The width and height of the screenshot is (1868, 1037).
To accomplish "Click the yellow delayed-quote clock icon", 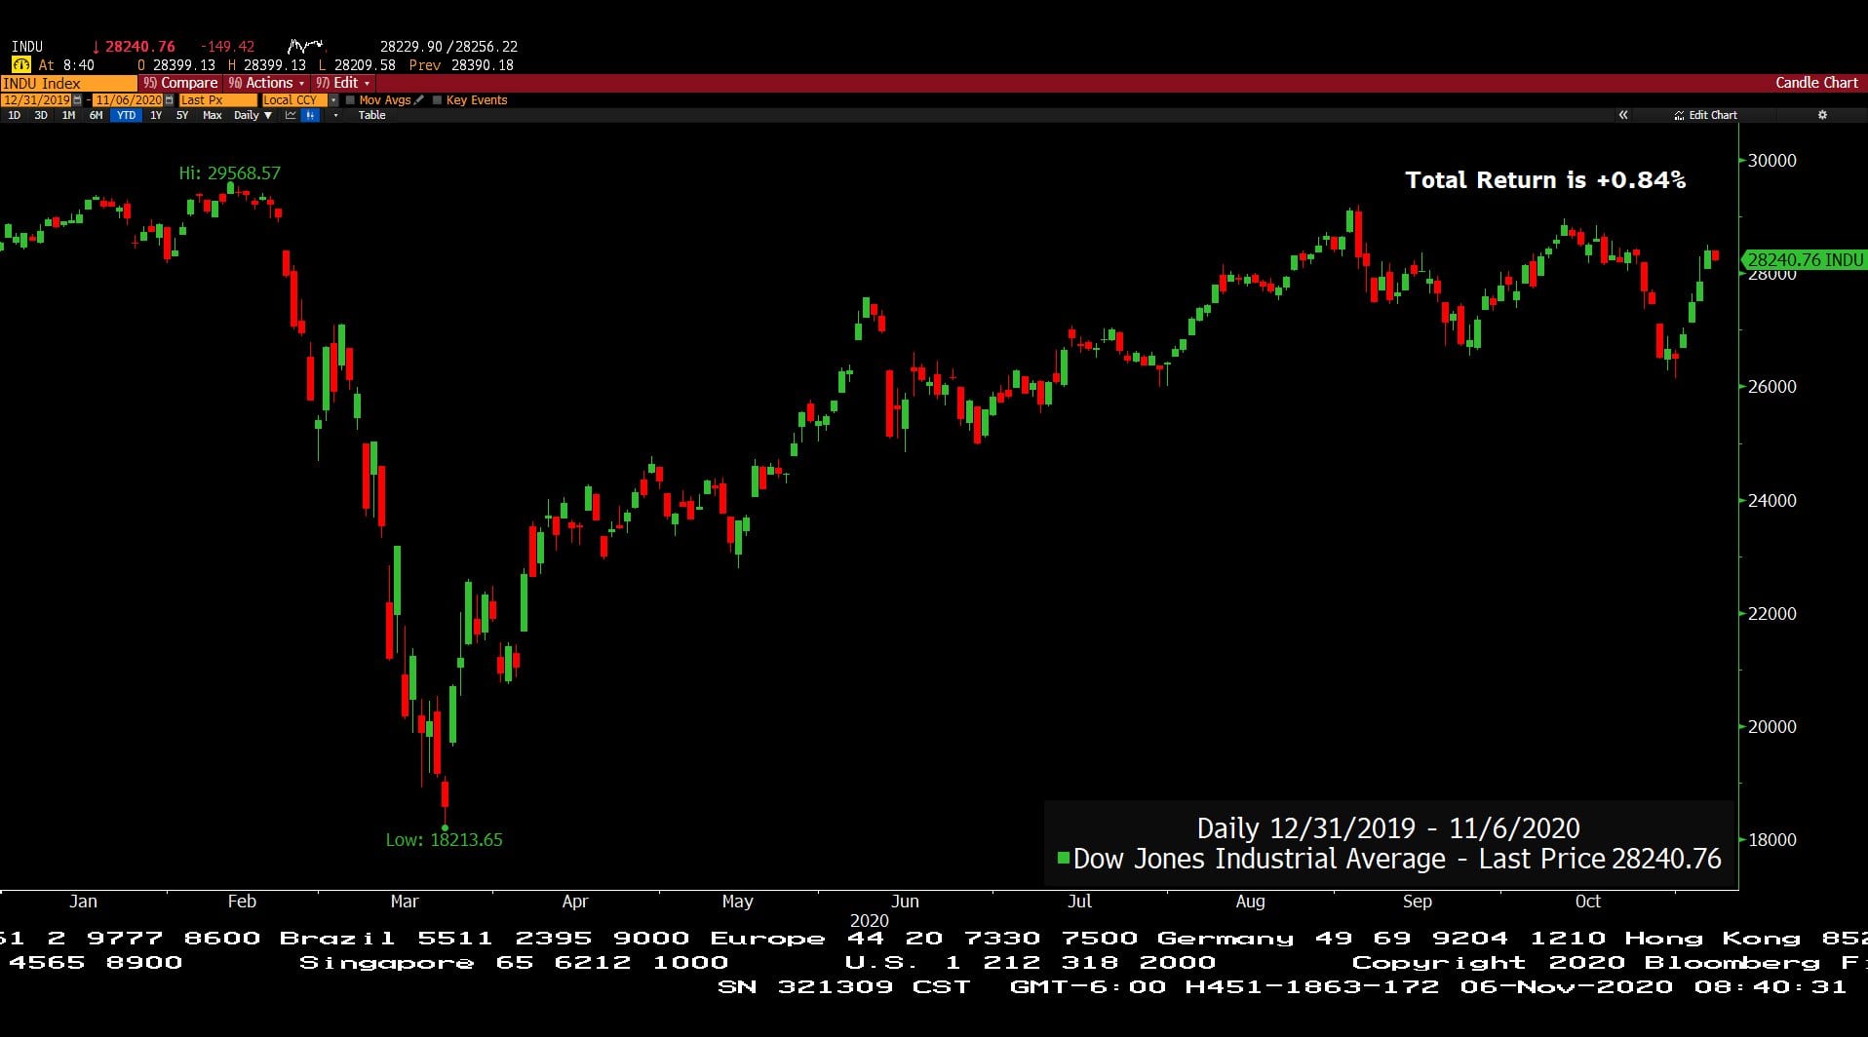I will click(x=20, y=65).
